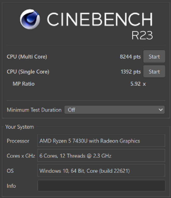The width and height of the screenshot is (171, 198).
Task: Click the Minimum Test Duration label
Action: (34, 110)
